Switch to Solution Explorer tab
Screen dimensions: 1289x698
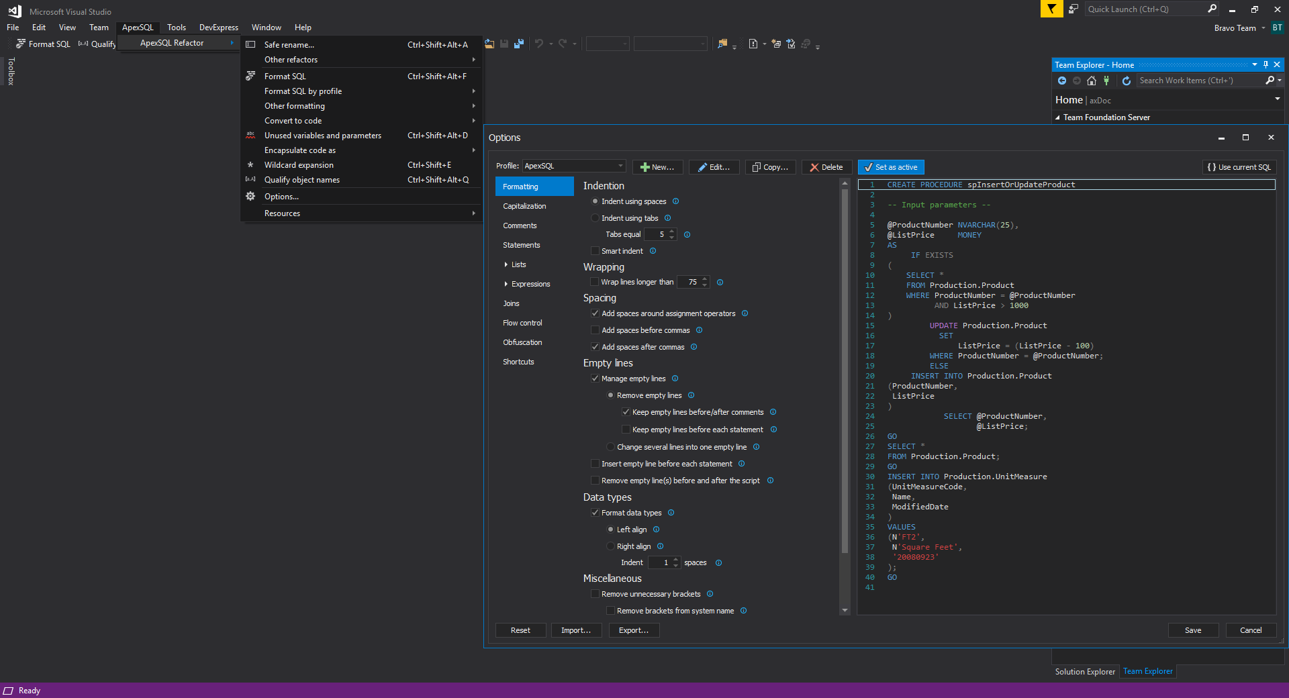[x=1084, y=672]
